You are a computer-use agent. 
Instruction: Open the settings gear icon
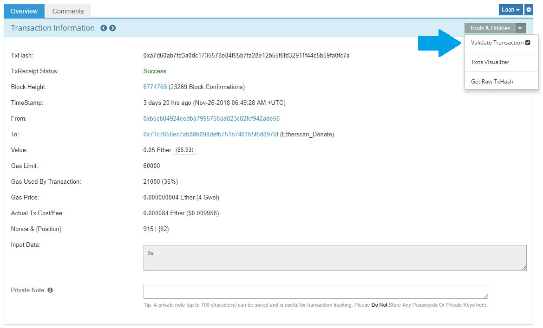pos(529,9)
